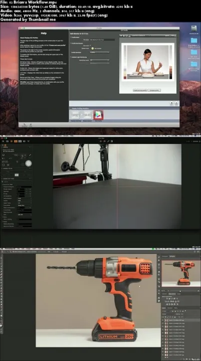
Task: Switch to the Navigator panel tab
Action: (172, 256)
